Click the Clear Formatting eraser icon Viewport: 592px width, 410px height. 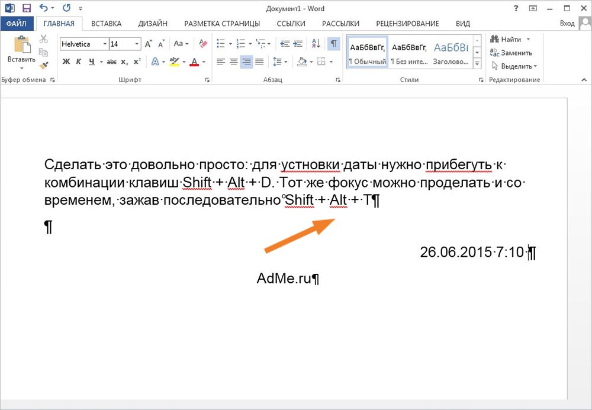tap(203, 44)
